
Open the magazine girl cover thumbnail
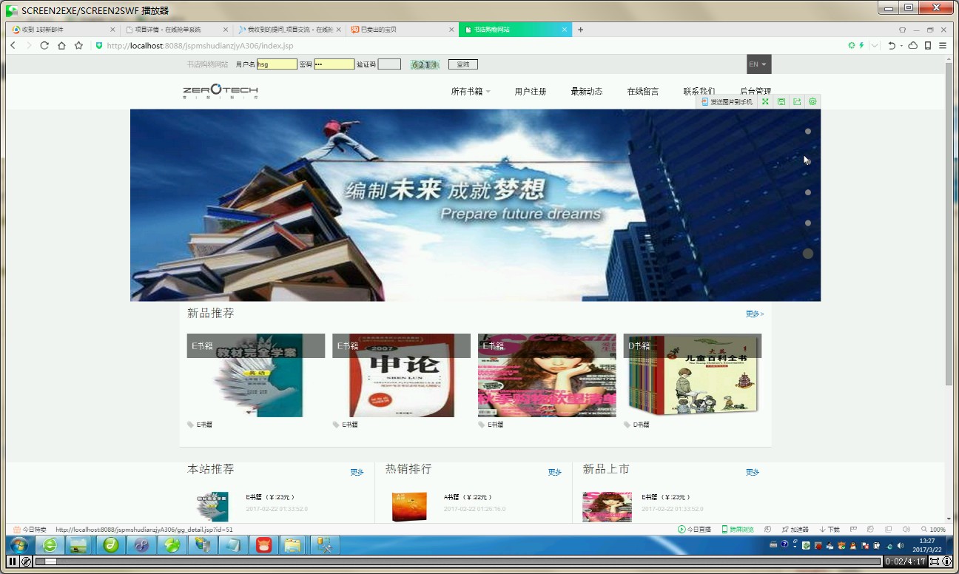[x=547, y=375]
